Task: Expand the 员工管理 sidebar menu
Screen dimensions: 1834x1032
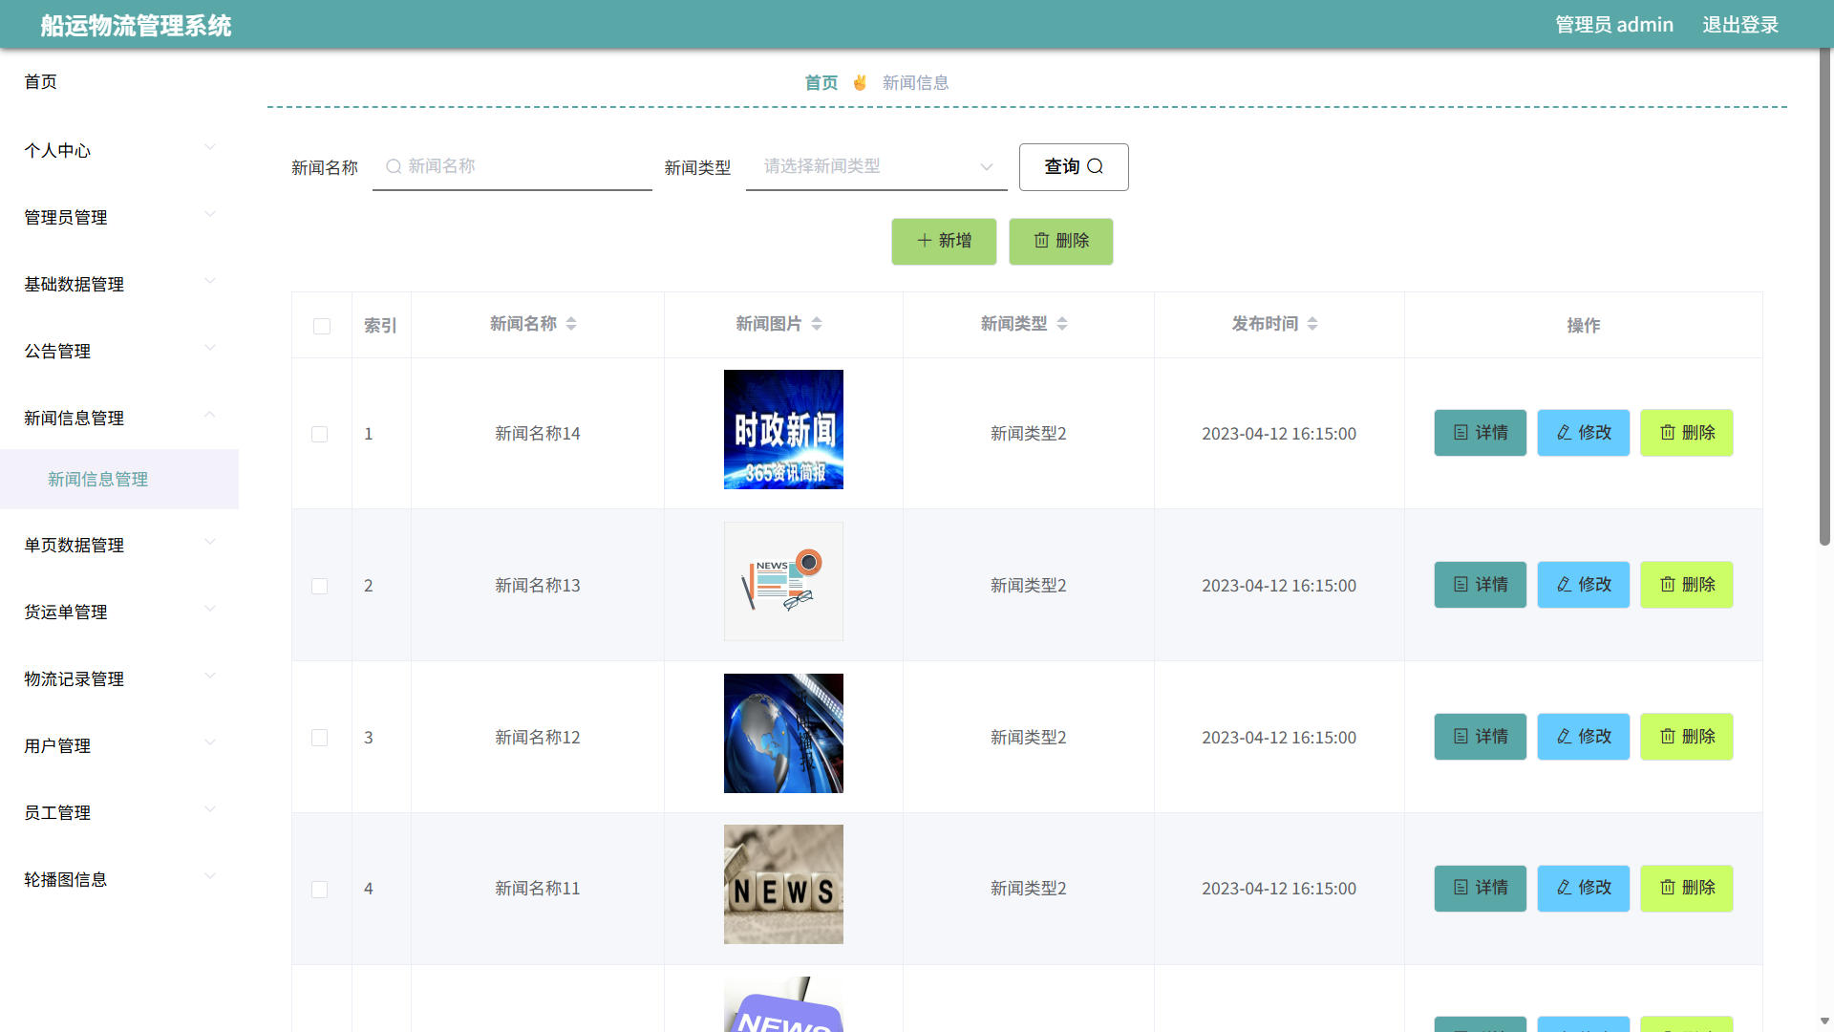Action: [119, 812]
